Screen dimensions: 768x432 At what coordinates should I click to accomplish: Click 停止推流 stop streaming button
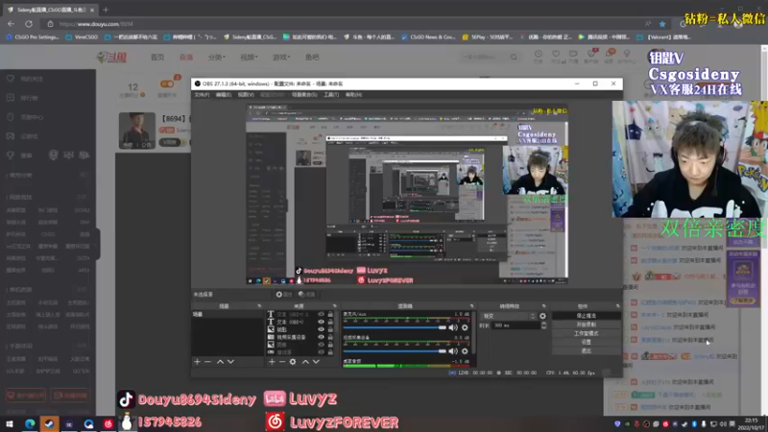587,316
